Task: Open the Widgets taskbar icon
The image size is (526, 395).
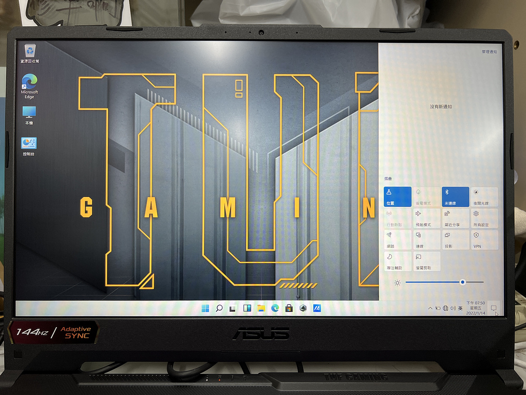Action: (247, 308)
